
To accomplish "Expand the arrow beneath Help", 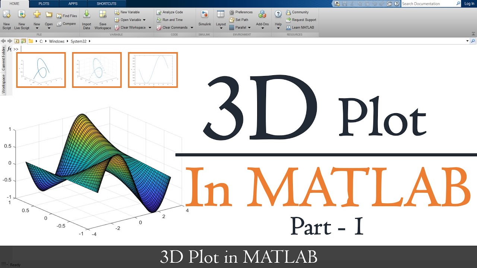I will tap(278, 28).
